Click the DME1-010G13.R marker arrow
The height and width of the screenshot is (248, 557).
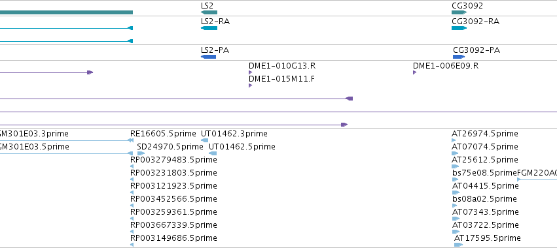point(250,72)
